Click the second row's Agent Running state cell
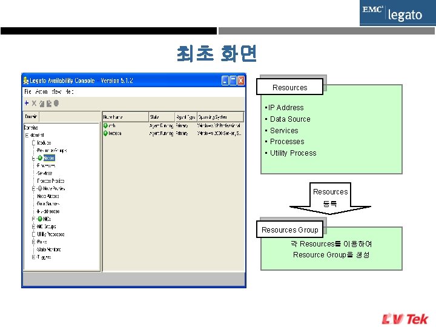 (161, 133)
